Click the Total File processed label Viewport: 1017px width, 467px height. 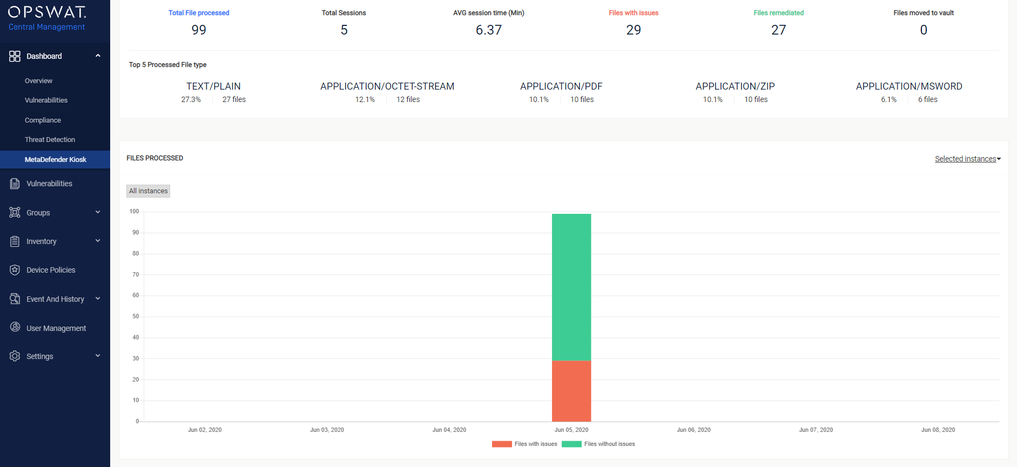click(x=199, y=13)
